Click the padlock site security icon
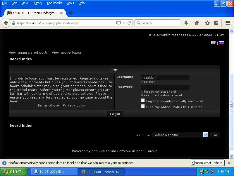 coord(13,23)
